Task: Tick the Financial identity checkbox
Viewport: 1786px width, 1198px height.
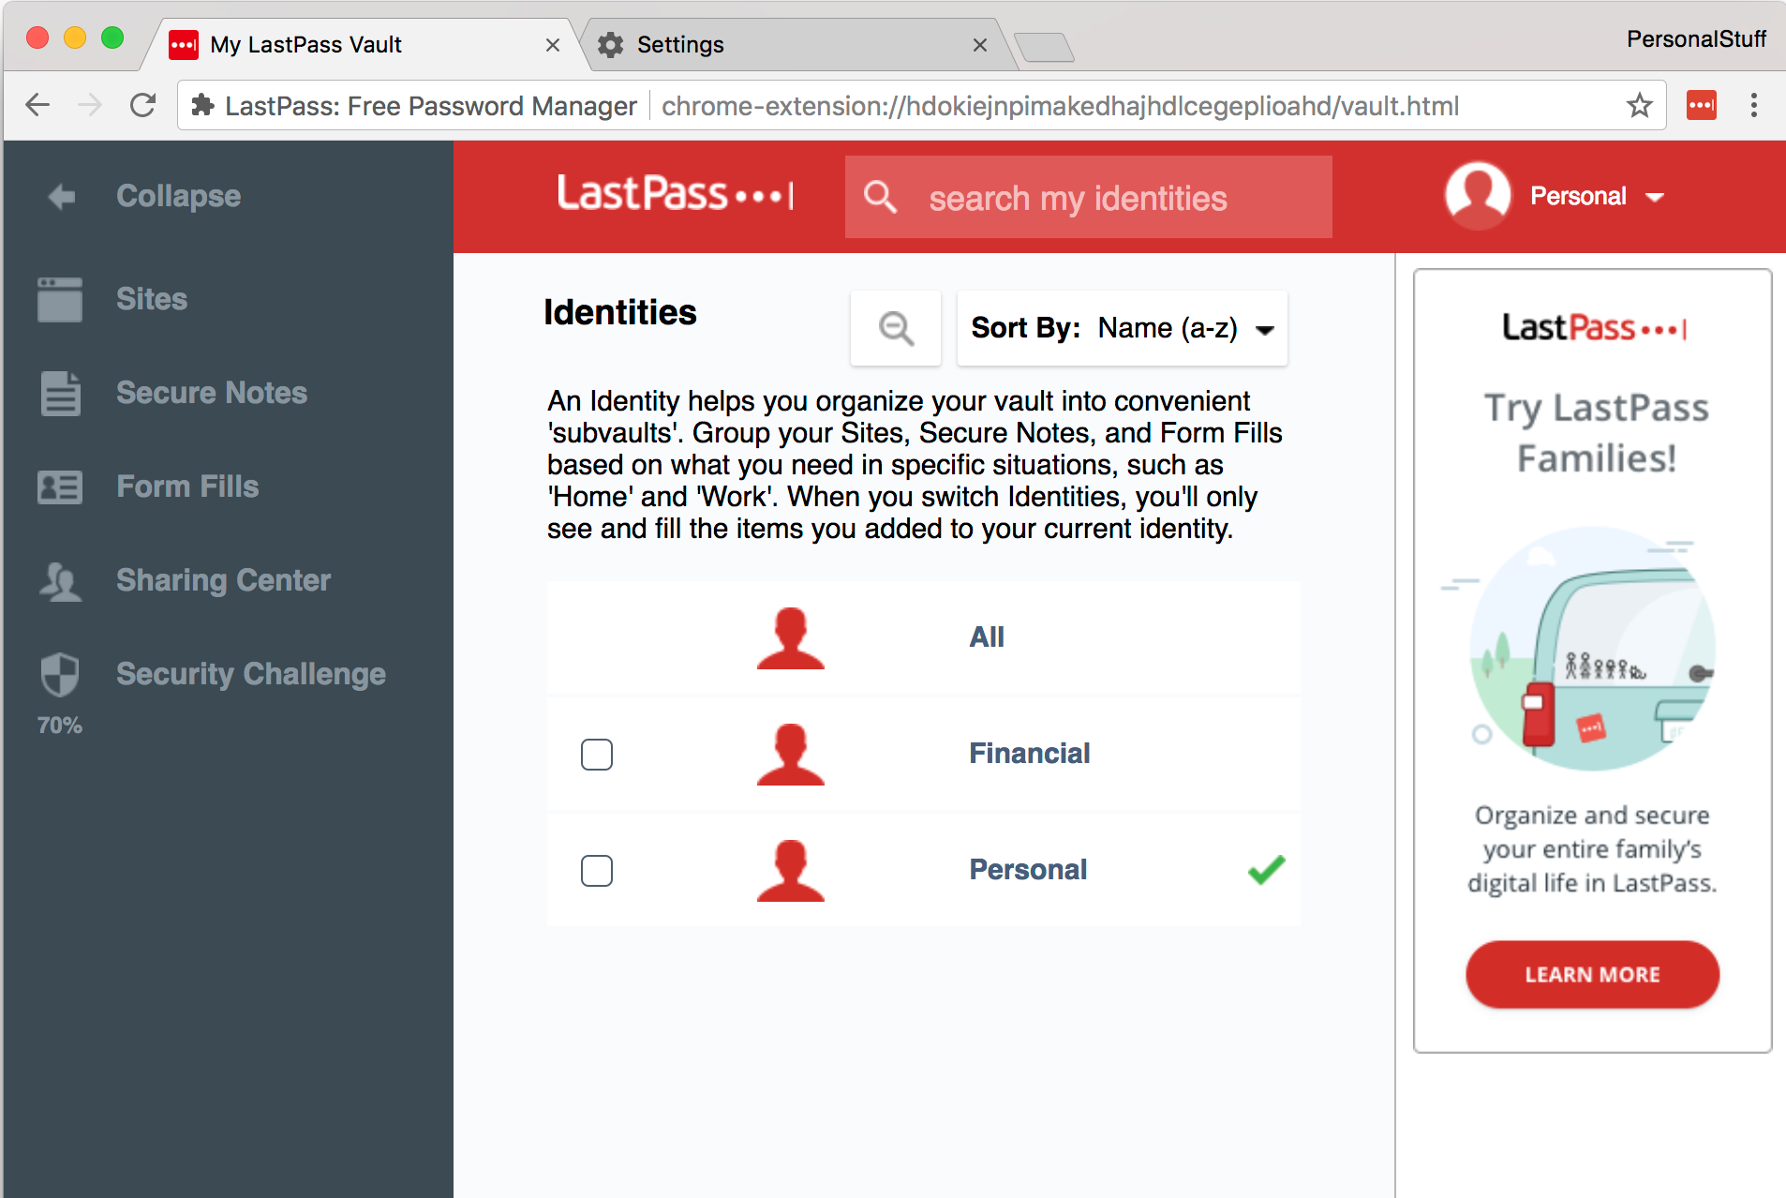Action: 597,755
